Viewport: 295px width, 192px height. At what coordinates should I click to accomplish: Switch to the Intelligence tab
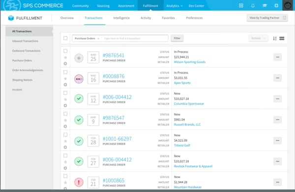[121, 18]
